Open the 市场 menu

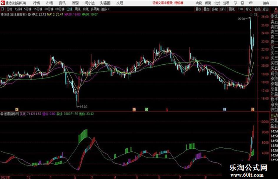pos(49,3)
